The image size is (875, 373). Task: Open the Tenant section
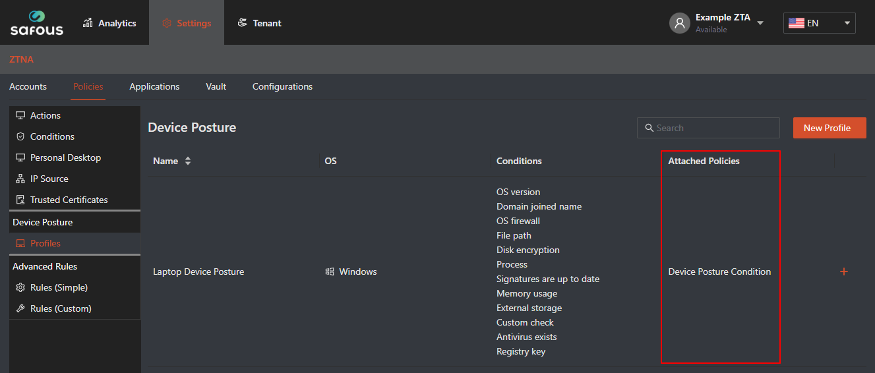(259, 23)
